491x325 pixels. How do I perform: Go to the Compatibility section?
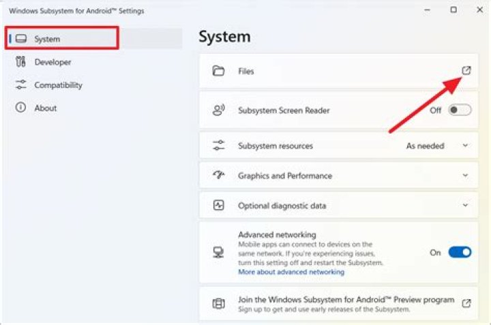coord(58,85)
